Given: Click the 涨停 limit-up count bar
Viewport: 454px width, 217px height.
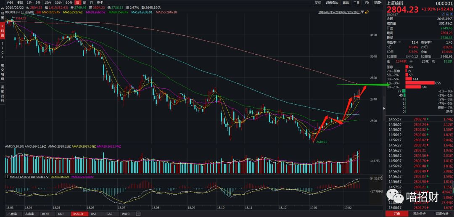Looking at the screenshot, I should pyautogui.click(x=407, y=67).
